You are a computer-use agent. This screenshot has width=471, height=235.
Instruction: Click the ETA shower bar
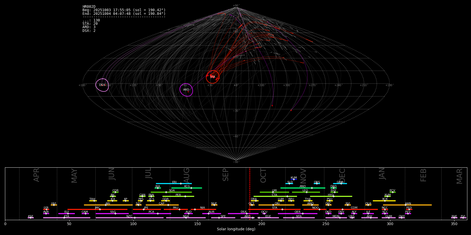67,218
